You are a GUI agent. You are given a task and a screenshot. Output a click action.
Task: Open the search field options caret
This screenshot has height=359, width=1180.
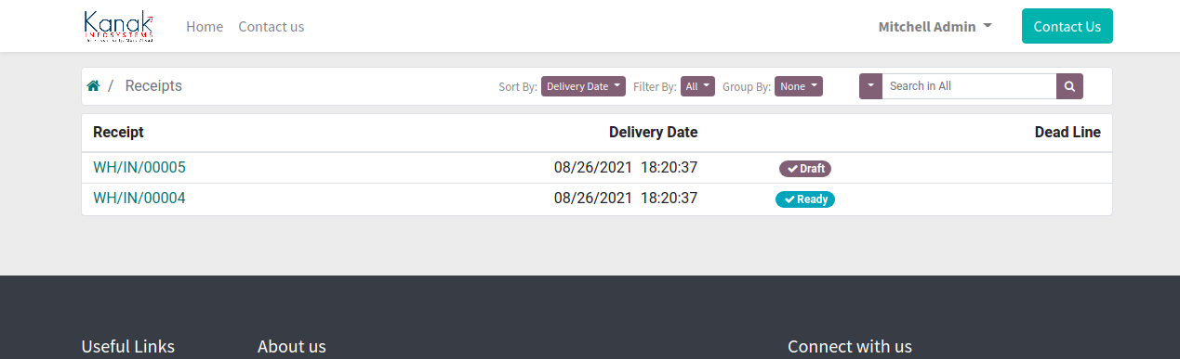pyautogui.click(x=870, y=86)
